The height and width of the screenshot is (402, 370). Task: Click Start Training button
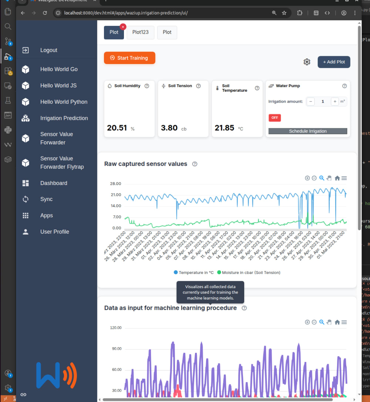pyautogui.click(x=129, y=58)
